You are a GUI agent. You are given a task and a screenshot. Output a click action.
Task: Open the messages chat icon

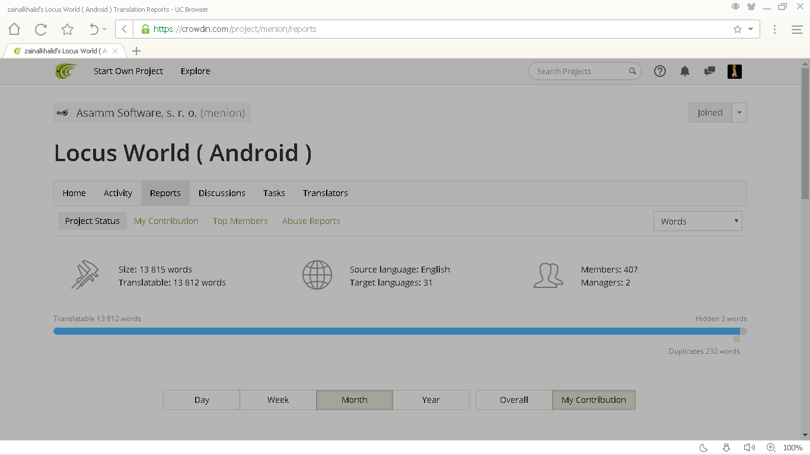[709, 71]
